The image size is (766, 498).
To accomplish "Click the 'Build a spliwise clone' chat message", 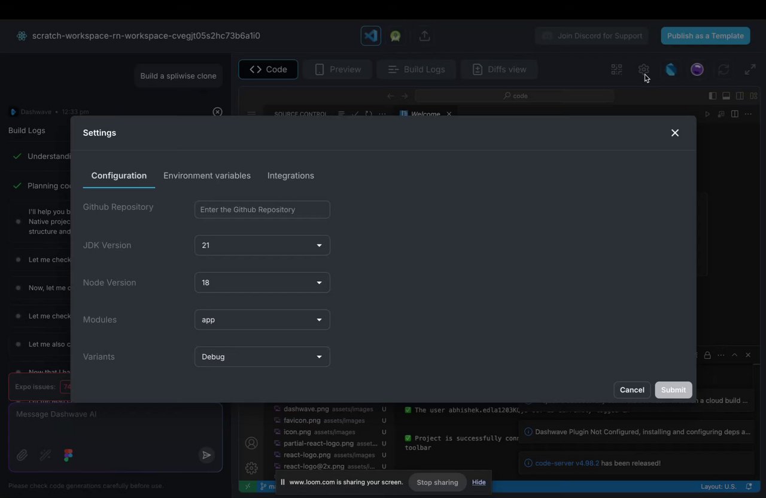I will pos(178,76).
